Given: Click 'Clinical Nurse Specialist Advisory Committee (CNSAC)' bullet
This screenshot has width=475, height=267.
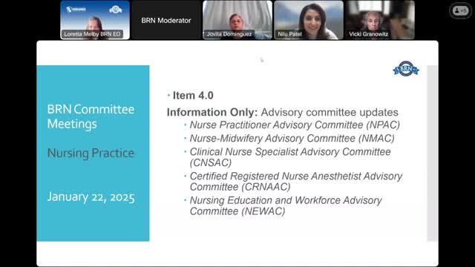Looking at the screenshot, I should point(290,157).
